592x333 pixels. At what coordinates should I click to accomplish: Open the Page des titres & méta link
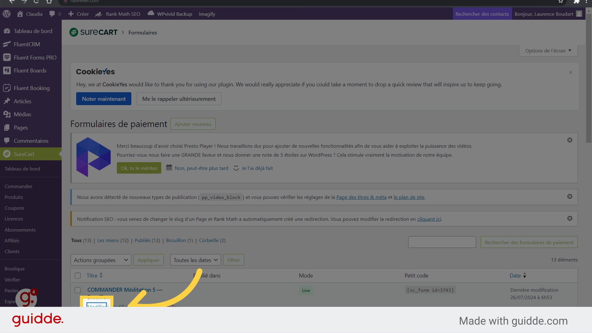tap(361, 197)
